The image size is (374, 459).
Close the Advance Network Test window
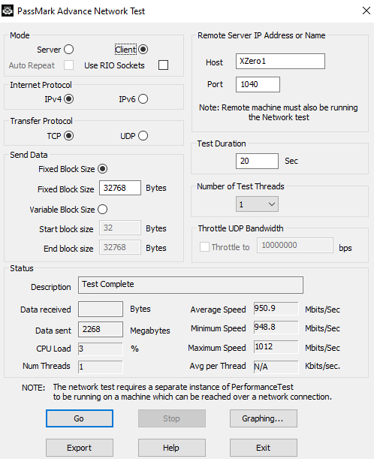[x=366, y=11]
